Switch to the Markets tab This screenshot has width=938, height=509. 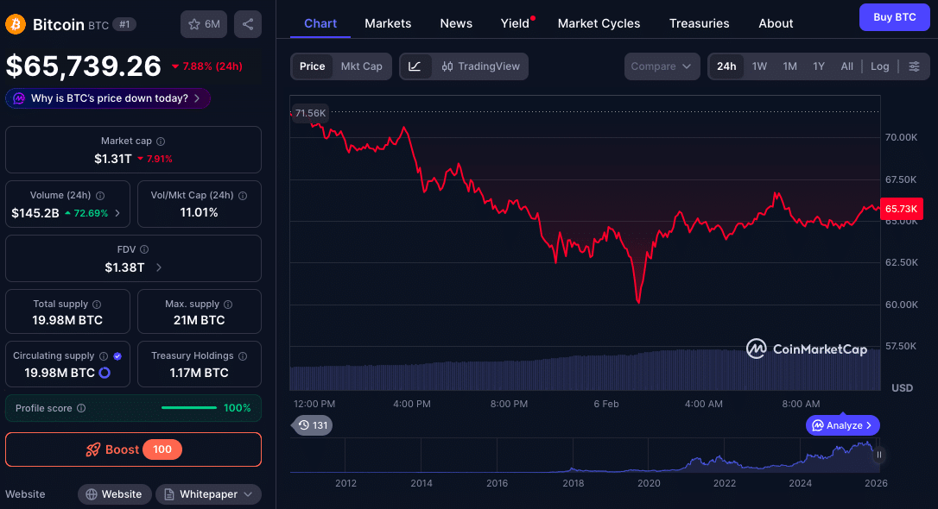388,24
